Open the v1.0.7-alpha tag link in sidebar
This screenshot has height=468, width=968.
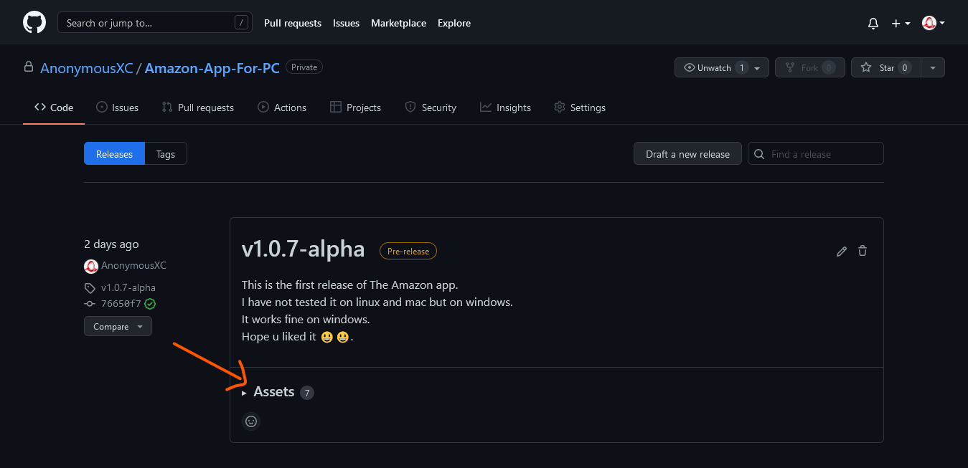128,287
